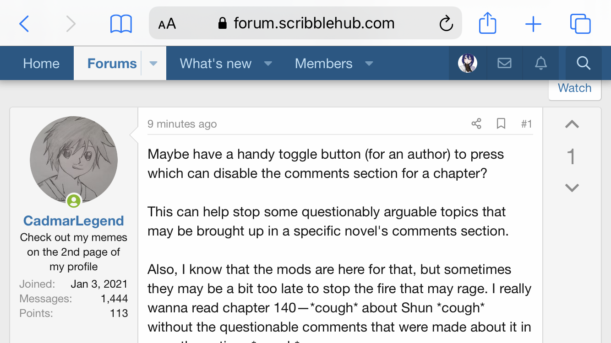Expand the Members dropdown arrow
The image size is (611, 343).
tap(369, 64)
